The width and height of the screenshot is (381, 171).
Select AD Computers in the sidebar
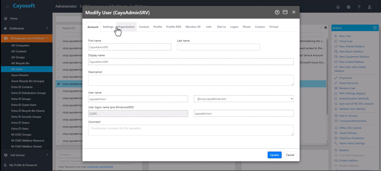(20, 46)
